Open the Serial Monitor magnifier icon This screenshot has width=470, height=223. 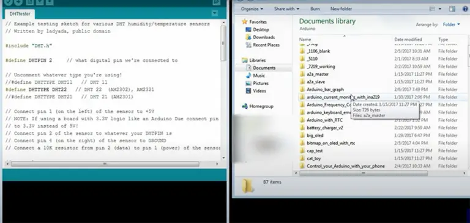[x=217, y=2]
